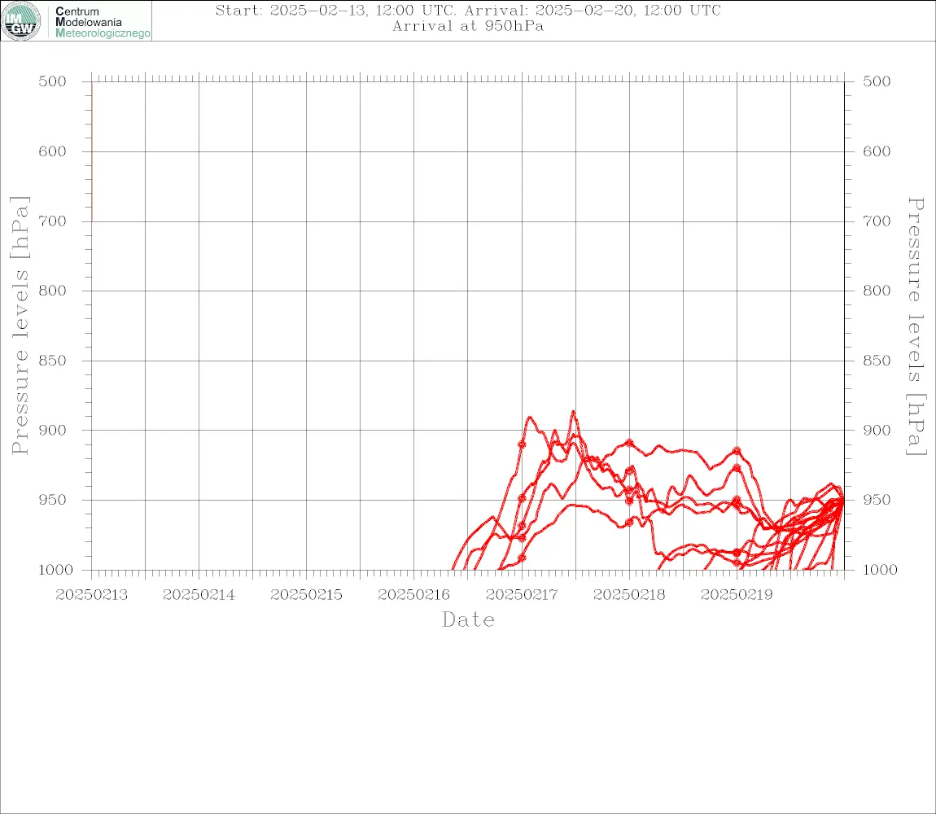This screenshot has height=814, width=936.
Task: Click the right axis label 600
Action: (x=877, y=151)
